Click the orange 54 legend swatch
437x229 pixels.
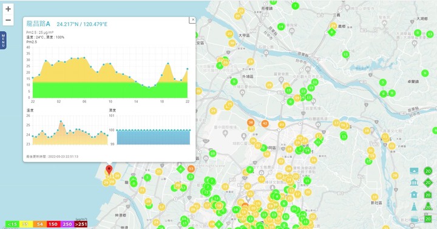(40, 224)
